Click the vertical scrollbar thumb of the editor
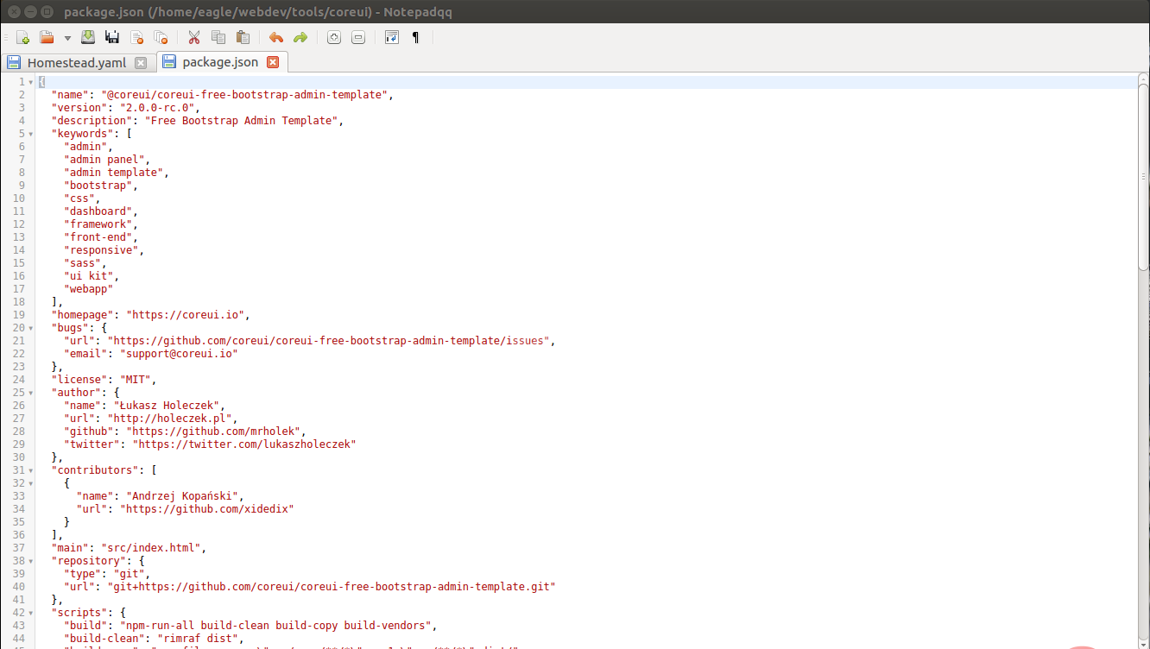The width and height of the screenshot is (1150, 649). click(x=1143, y=177)
